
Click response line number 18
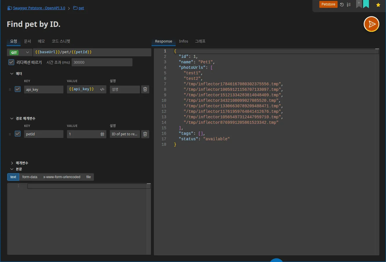tap(164, 145)
